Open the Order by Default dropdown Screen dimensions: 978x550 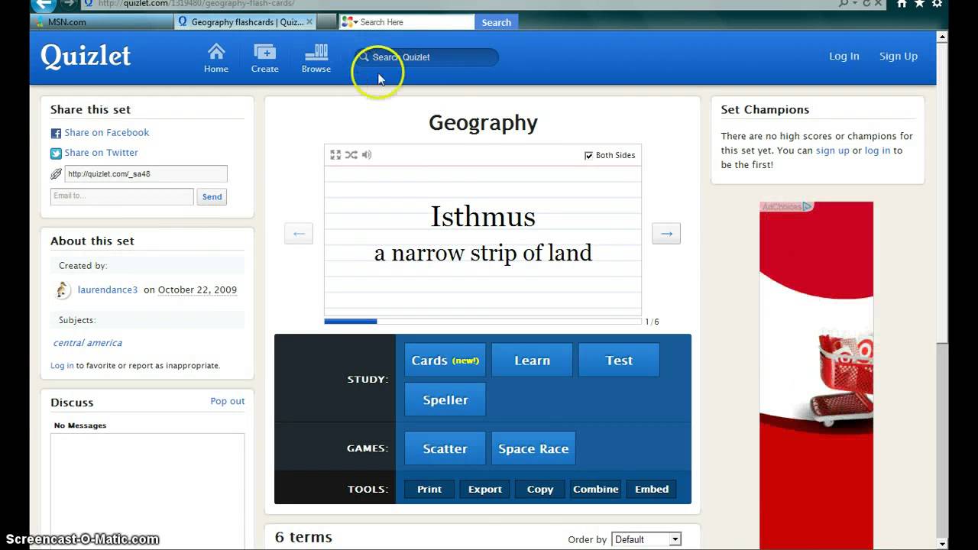[646, 539]
